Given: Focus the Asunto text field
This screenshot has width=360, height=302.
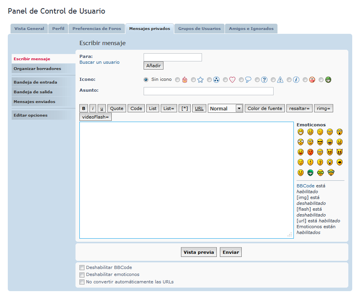Looking at the screenshot, I should point(208,91).
